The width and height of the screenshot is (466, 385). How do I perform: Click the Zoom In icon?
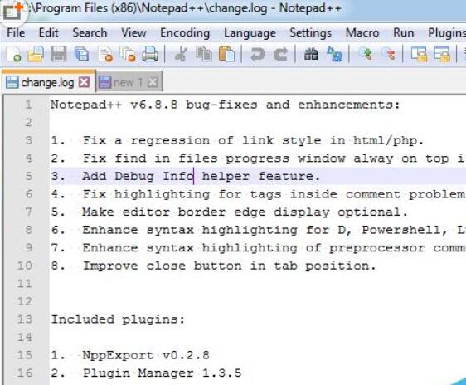[x=365, y=54]
